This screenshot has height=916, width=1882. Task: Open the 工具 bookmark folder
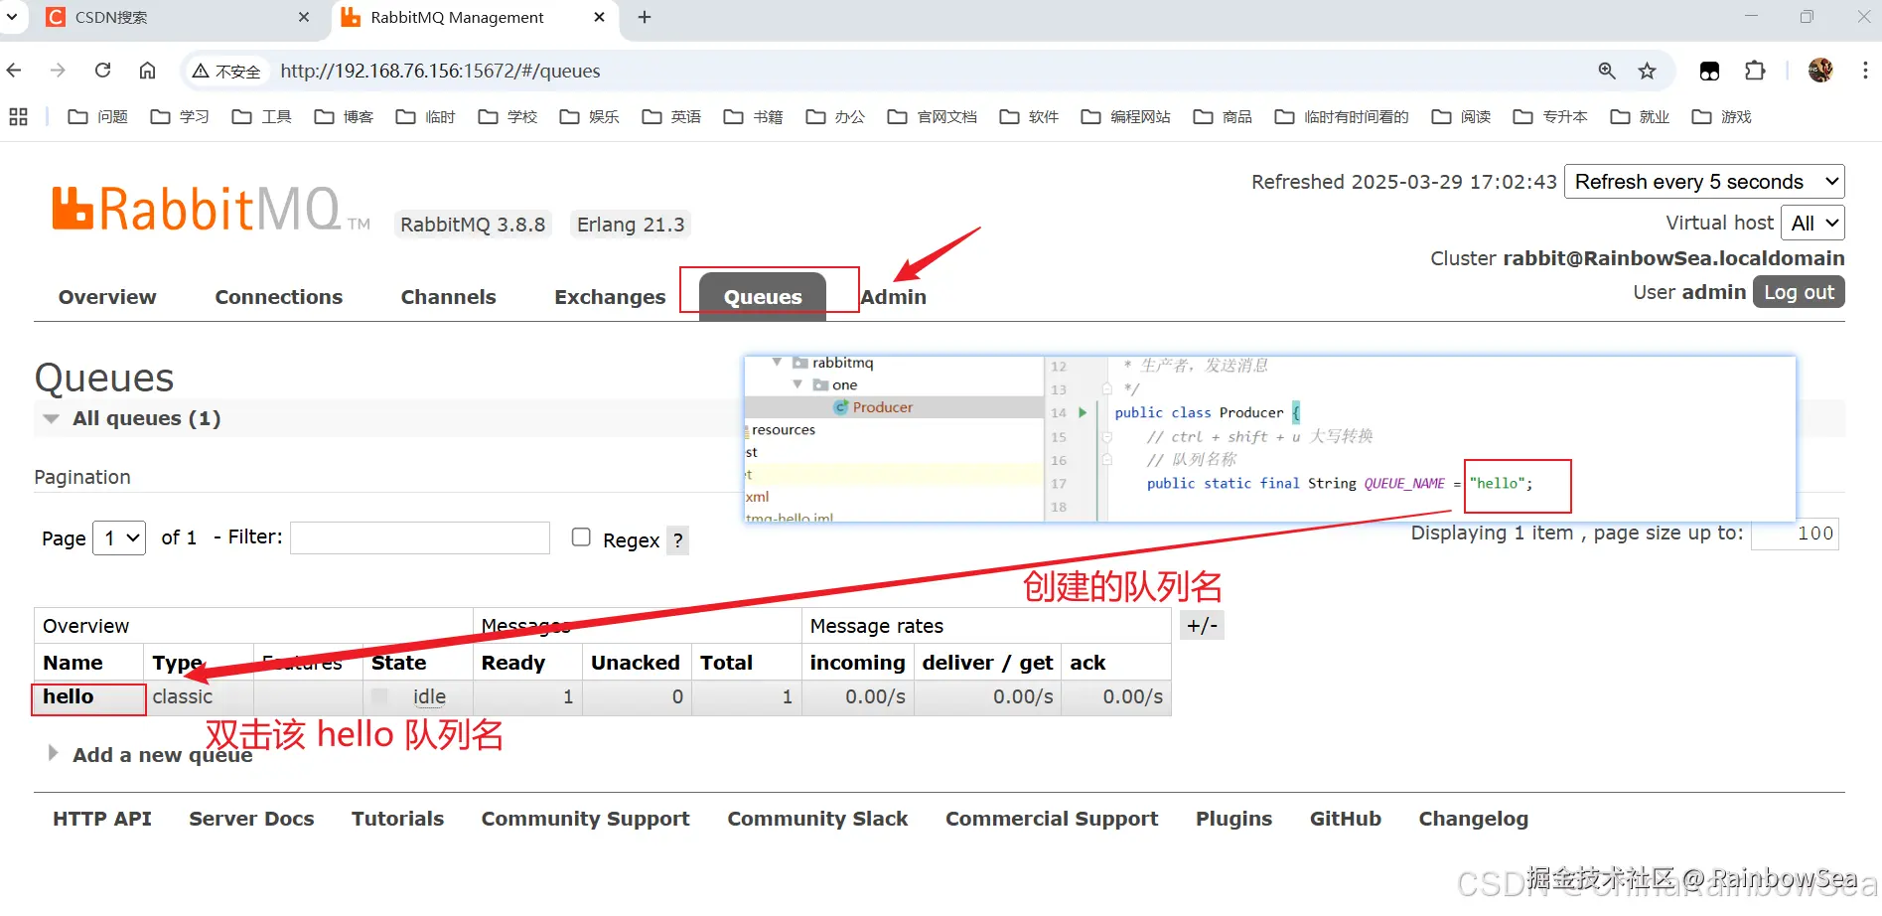tap(261, 117)
